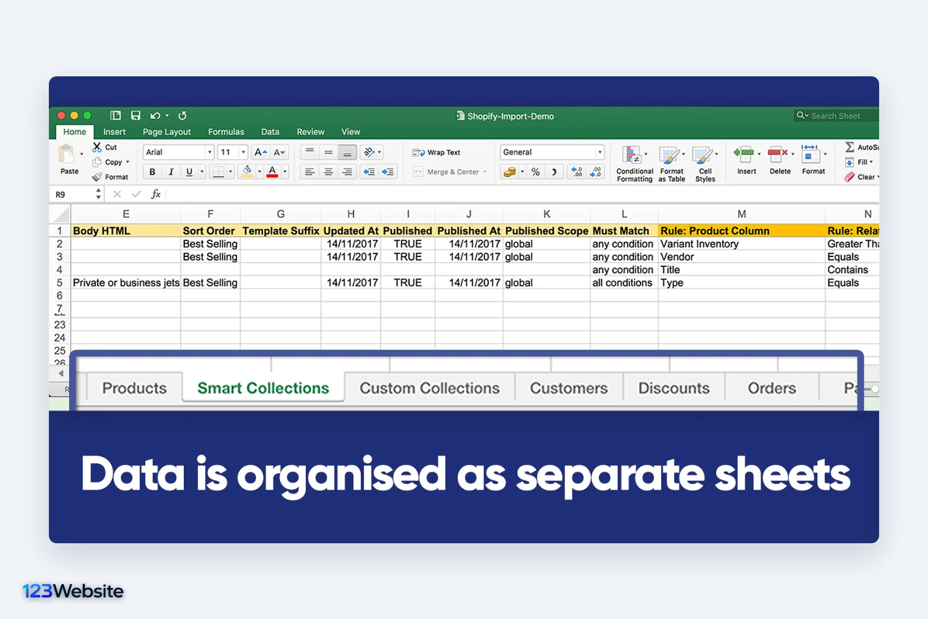This screenshot has height=619, width=928.
Task: Toggle Wrap Text
Action: tap(437, 153)
